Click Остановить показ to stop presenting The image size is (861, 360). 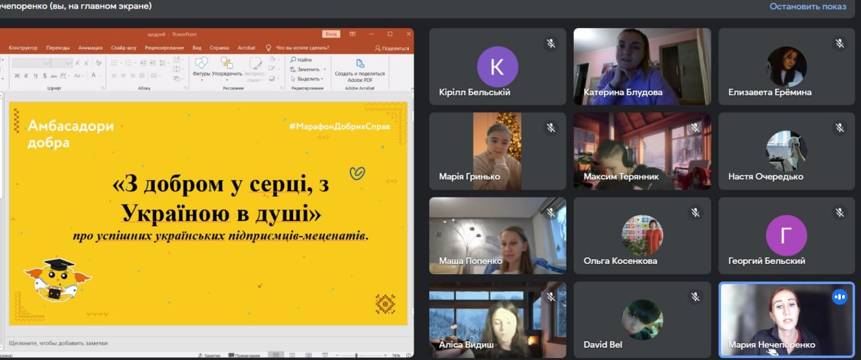(807, 6)
